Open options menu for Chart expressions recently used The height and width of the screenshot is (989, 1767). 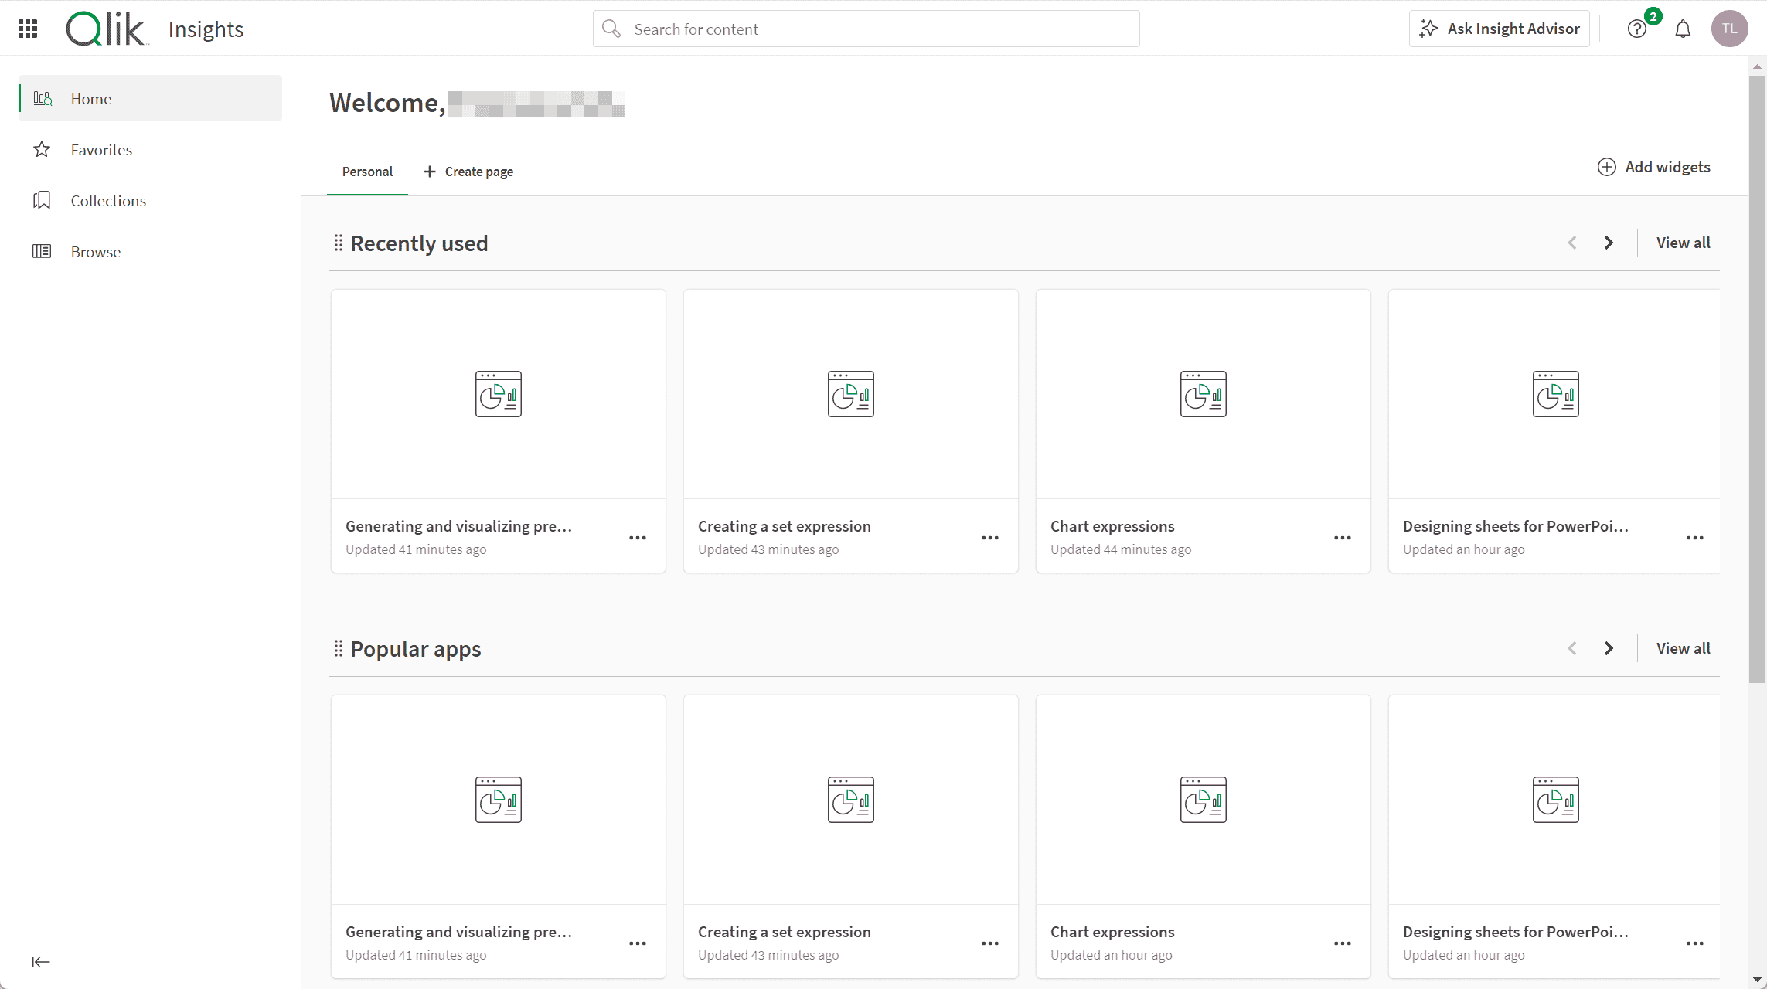[1343, 538]
